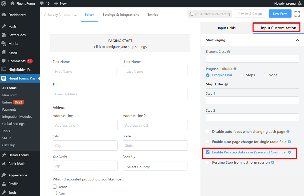Check Enable auto page change for radio
Image resolution: width=304 pixels, height=196 pixels.
click(x=208, y=142)
